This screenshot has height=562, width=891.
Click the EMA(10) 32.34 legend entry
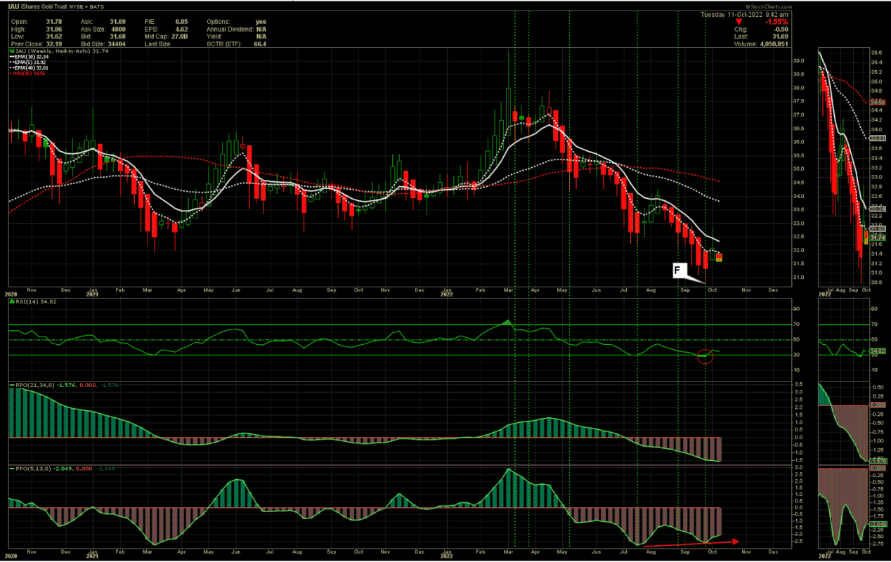(x=32, y=57)
